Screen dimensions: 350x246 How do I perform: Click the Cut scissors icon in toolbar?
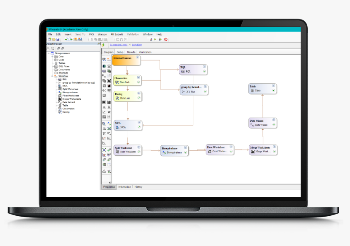pos(92,39)
